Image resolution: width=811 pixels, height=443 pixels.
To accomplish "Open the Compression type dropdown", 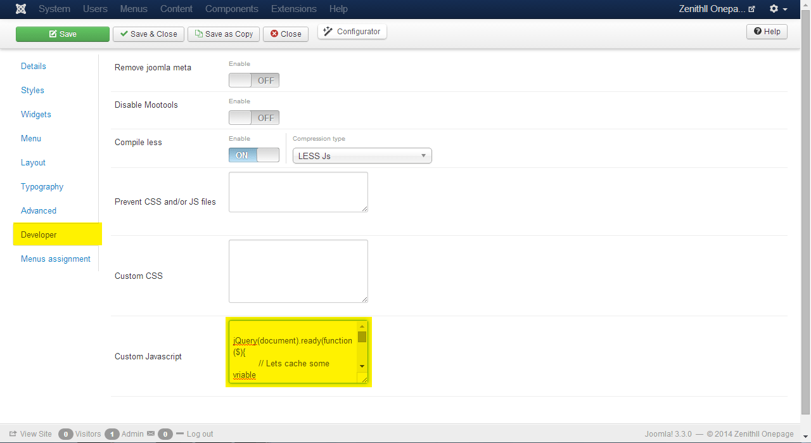I will pos(362,156).
